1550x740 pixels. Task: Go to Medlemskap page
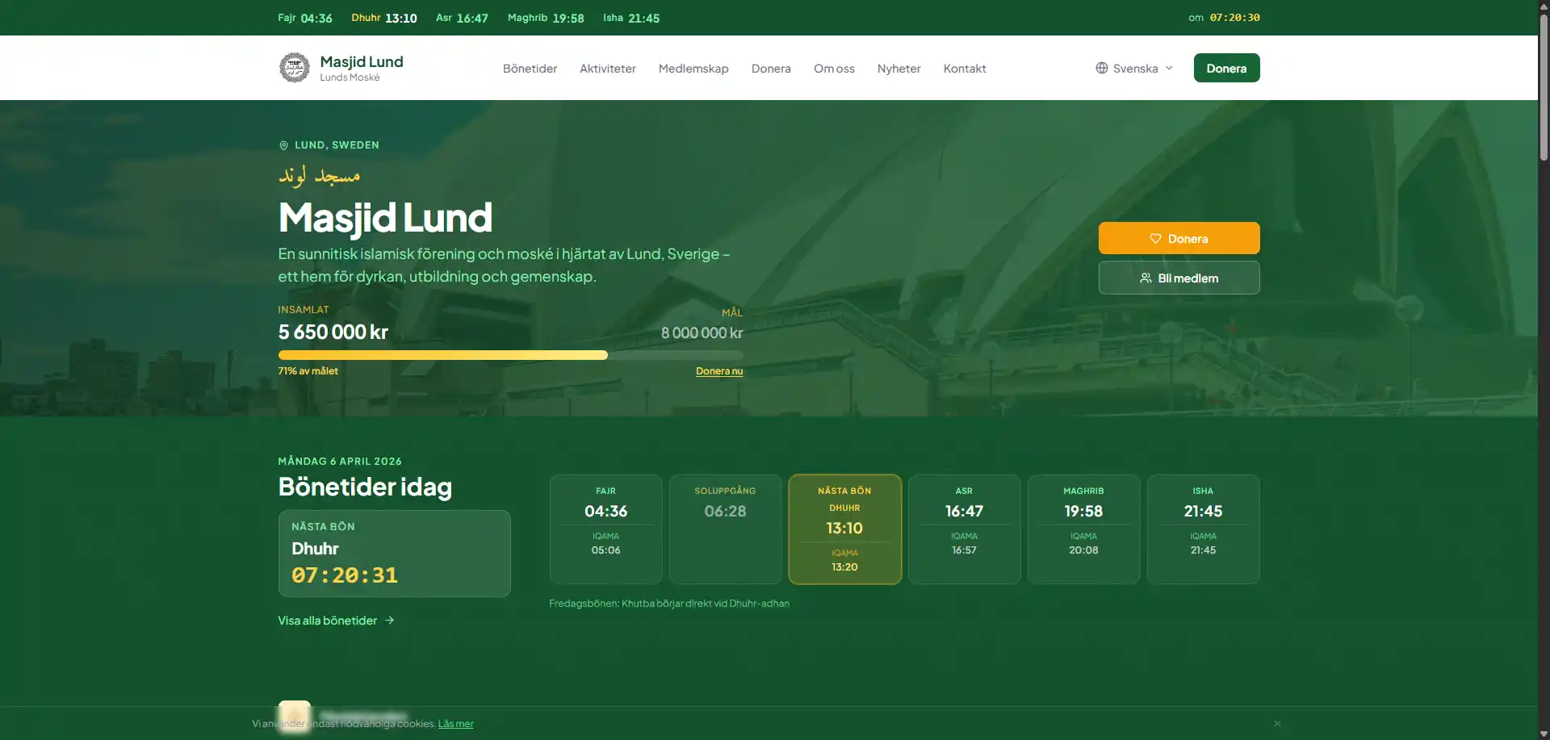pos(693,69)
